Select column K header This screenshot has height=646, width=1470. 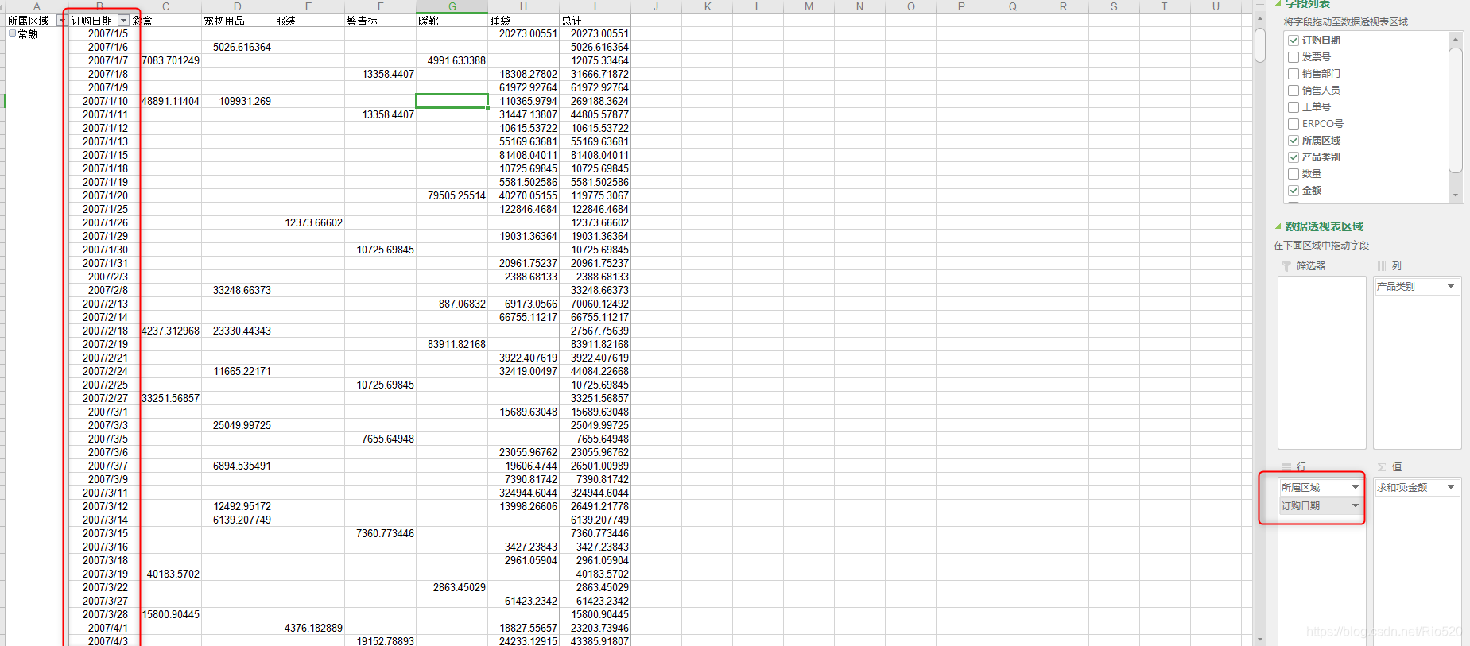(x=708, y=6)
